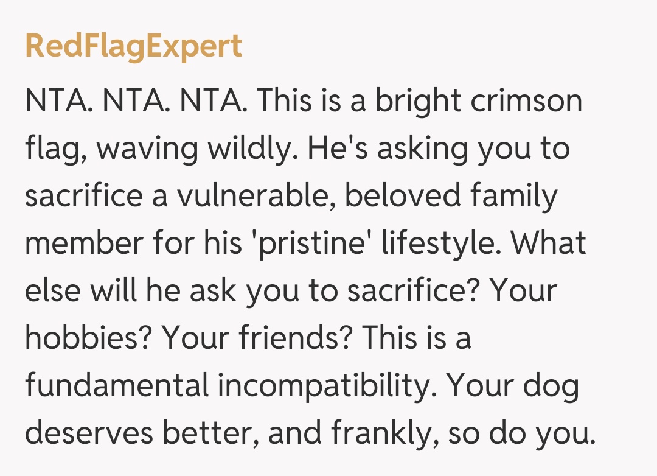Click the words 'He's asking' in the comment
The image size is (657, 476).
pyautogui.click(x=387, y=149)
